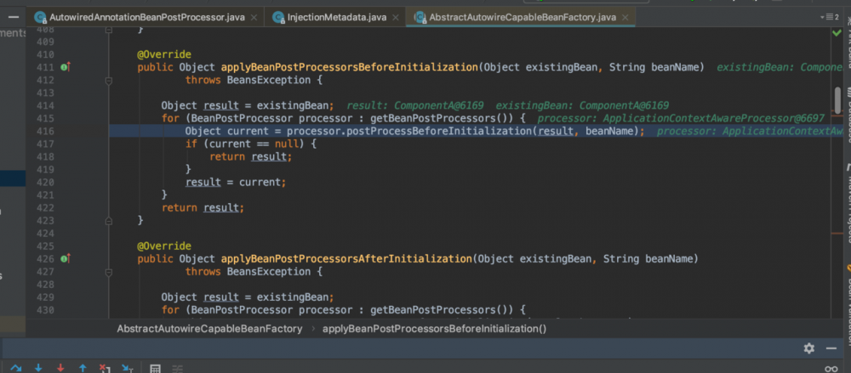This screenshot has height=373, width=851.
Task: Click editor vertical scrollbar thumb
Action: click(837, 101)
